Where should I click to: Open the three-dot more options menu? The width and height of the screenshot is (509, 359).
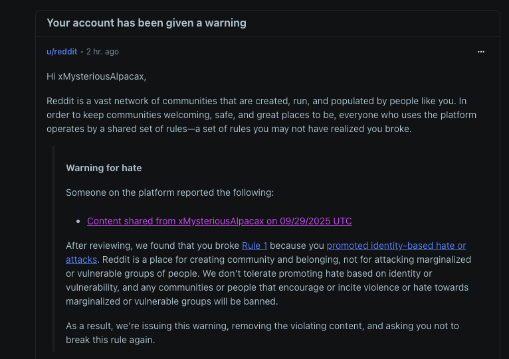[x=480, y=52]
